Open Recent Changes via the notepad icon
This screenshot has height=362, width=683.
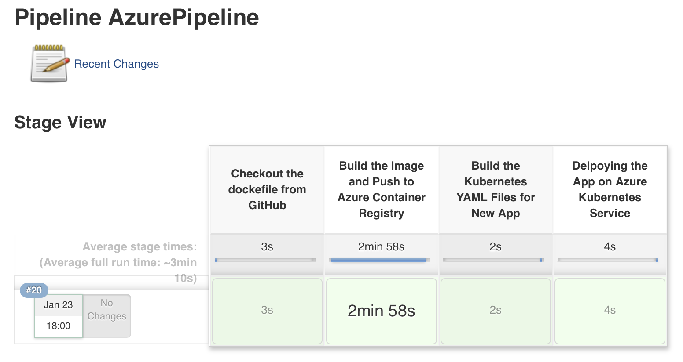click(x=48, y=62)
